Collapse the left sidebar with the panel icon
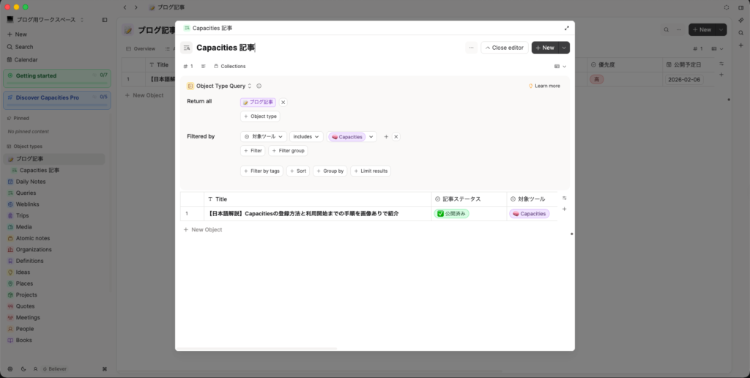Viewport: 750px width, 378px height. pyautogui.click(x=105, y=20)
